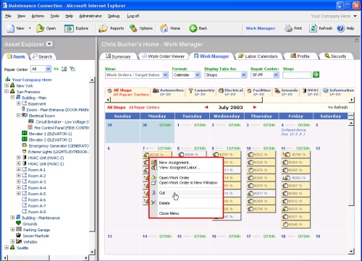362x261 pixels.
Task: Click the blue Help question icon
Action: click(x=340, y=28)
